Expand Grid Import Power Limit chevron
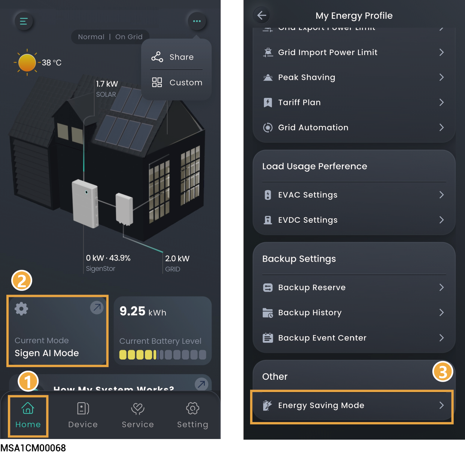The width and height of the screenshot is (465, 454). coord(441,52)
